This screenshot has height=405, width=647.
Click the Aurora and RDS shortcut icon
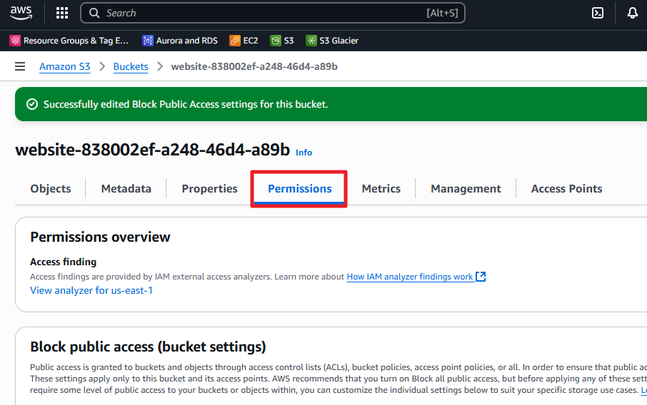(x=147, y=41)
